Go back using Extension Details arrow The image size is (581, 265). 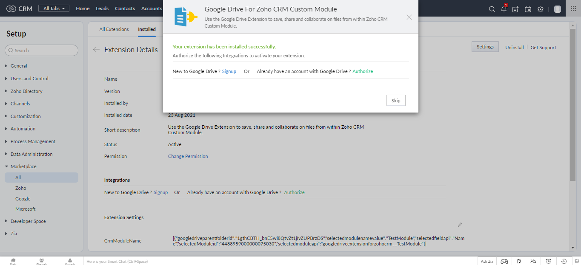pos(96,50)
